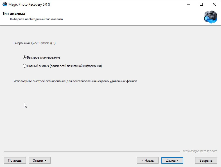Click the Magic Photo Recovery 6.0 title text
The image size is (221, 167).
(x=29, y=5)
